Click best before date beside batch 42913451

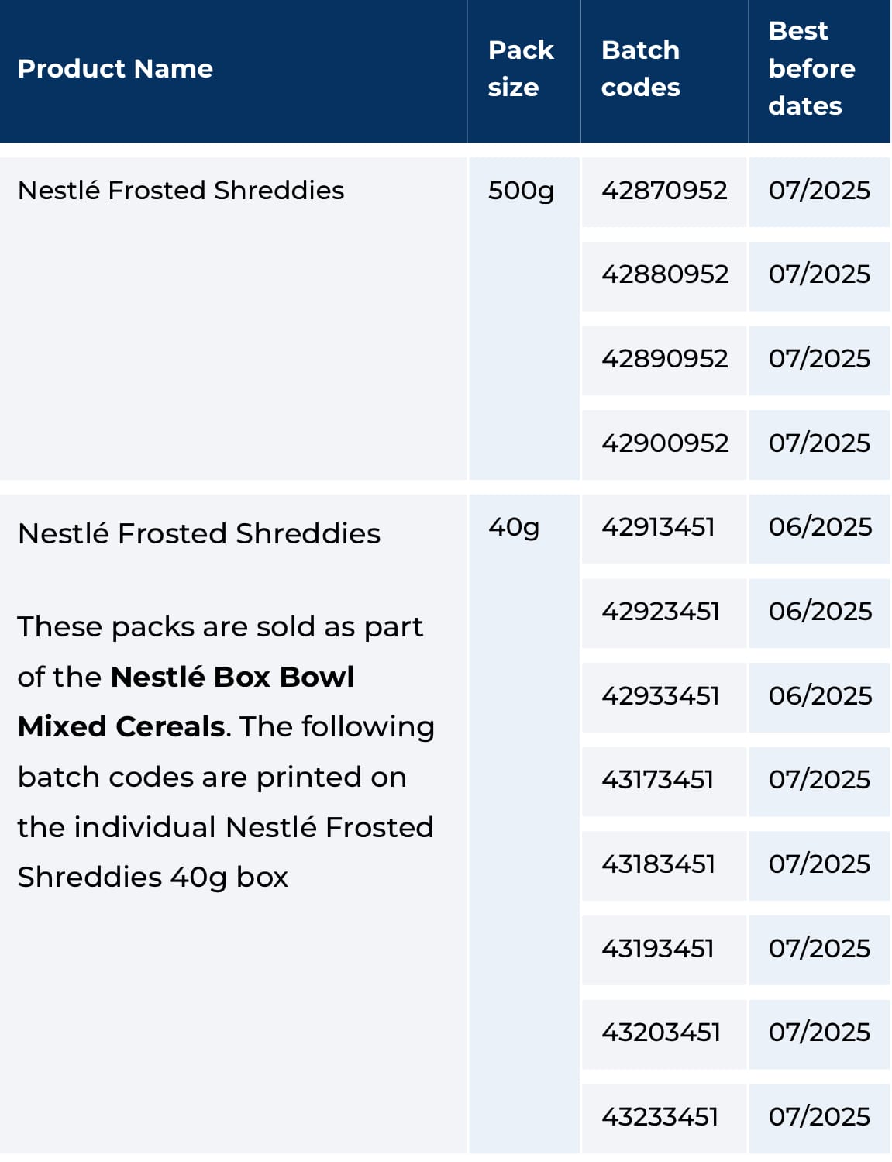point(820,527)
